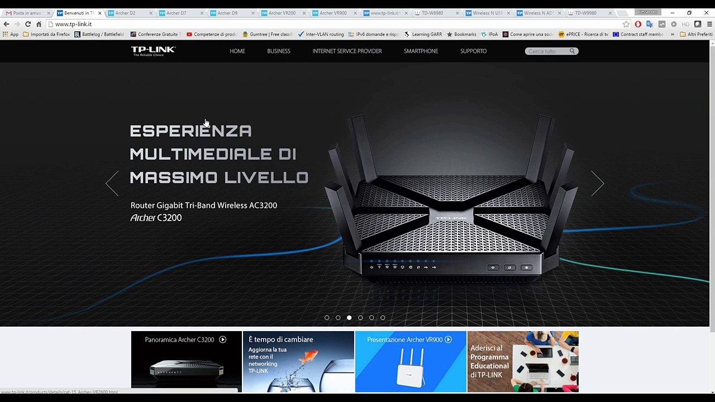Image resolution: width=715 pixels, height=402 pixels.
Task: Open the HOME menu item
Action: click(x=237, y=51)
